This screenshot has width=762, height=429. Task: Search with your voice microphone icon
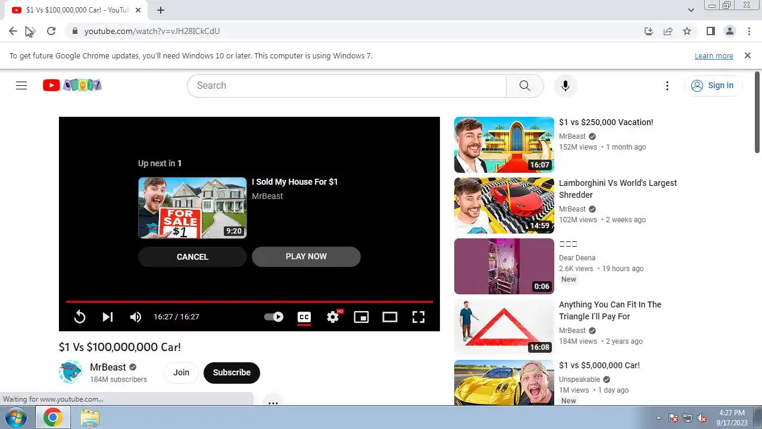(565, 85)
